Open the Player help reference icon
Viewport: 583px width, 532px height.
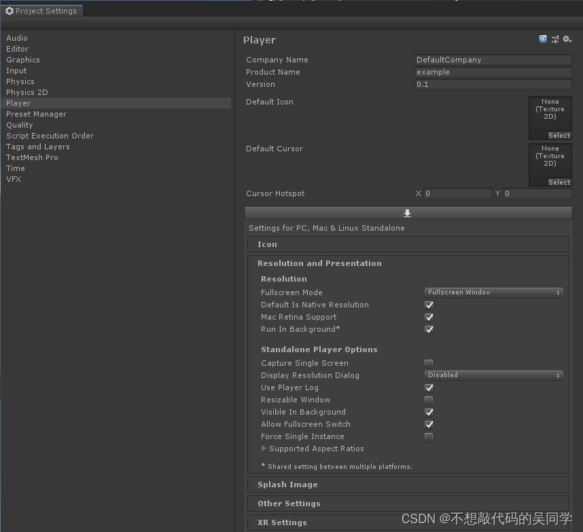[542, 39]
